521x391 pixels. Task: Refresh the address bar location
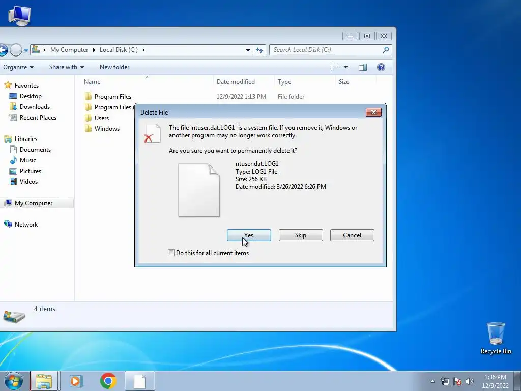[259, 50]
